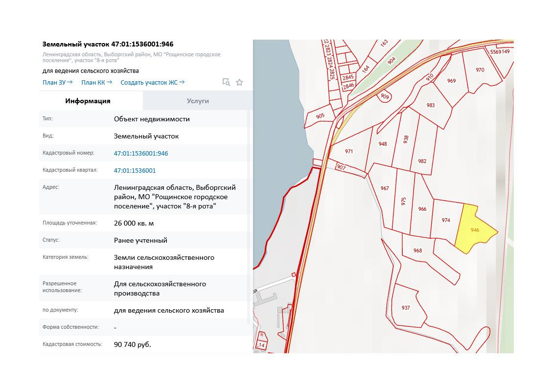Screen dimensions: 549x388
Task: Click Создать участок ЖС link
Action: click(152, 82)
